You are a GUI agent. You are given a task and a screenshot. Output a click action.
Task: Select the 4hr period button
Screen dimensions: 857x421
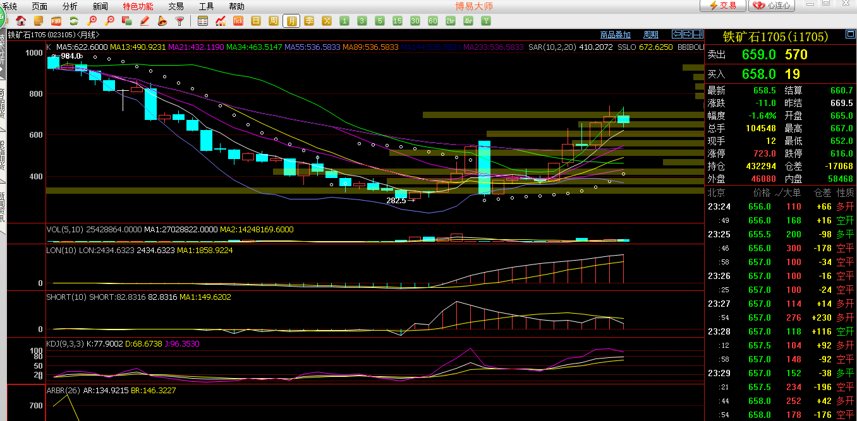[468, 21]
